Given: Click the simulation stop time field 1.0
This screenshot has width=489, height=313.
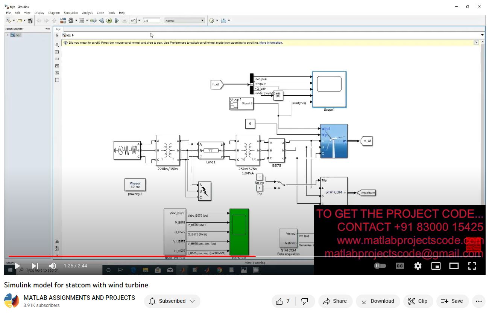Looking at the screenshot, I should coord(152,21).
